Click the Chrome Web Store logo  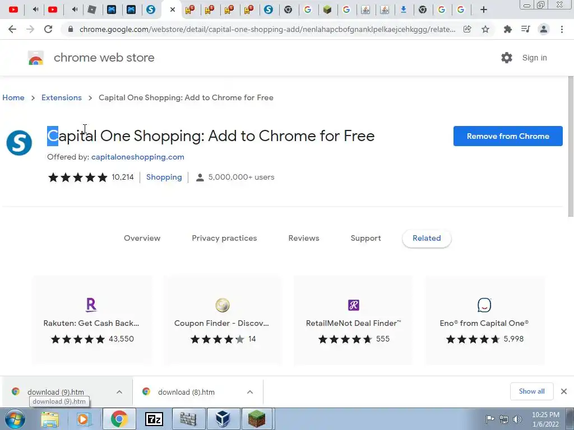[x=36, y=58]
